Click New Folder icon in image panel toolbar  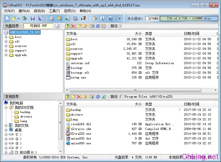click(79, 26)
